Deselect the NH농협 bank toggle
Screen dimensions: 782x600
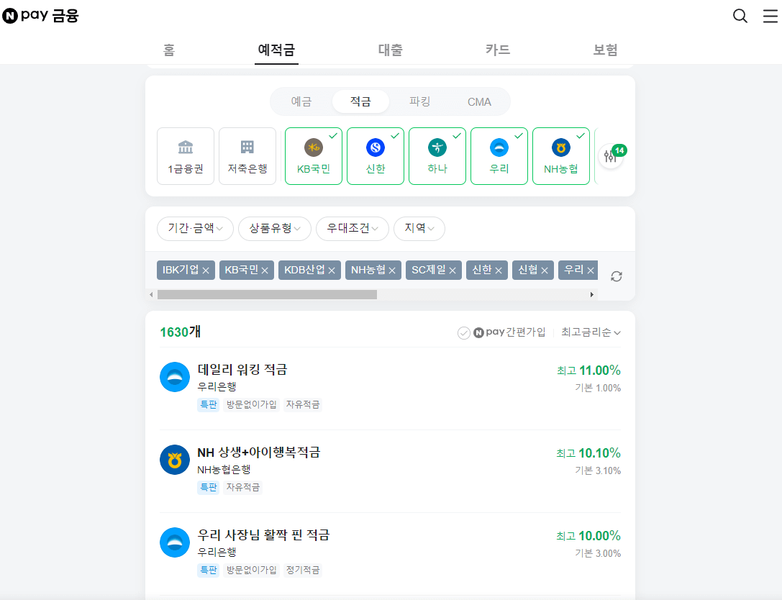pyautogui.click(x=560, y=155)
